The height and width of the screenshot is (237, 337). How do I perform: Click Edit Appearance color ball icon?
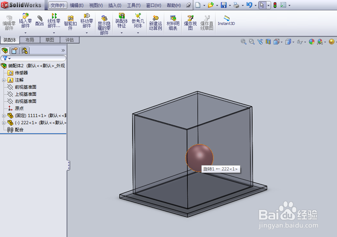[312, 42]
